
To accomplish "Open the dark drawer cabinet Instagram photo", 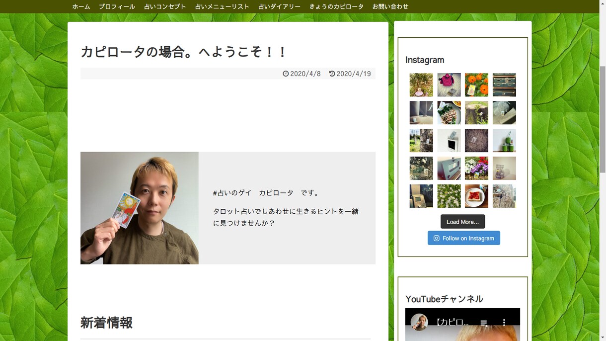I will click(x=504, y=85).
